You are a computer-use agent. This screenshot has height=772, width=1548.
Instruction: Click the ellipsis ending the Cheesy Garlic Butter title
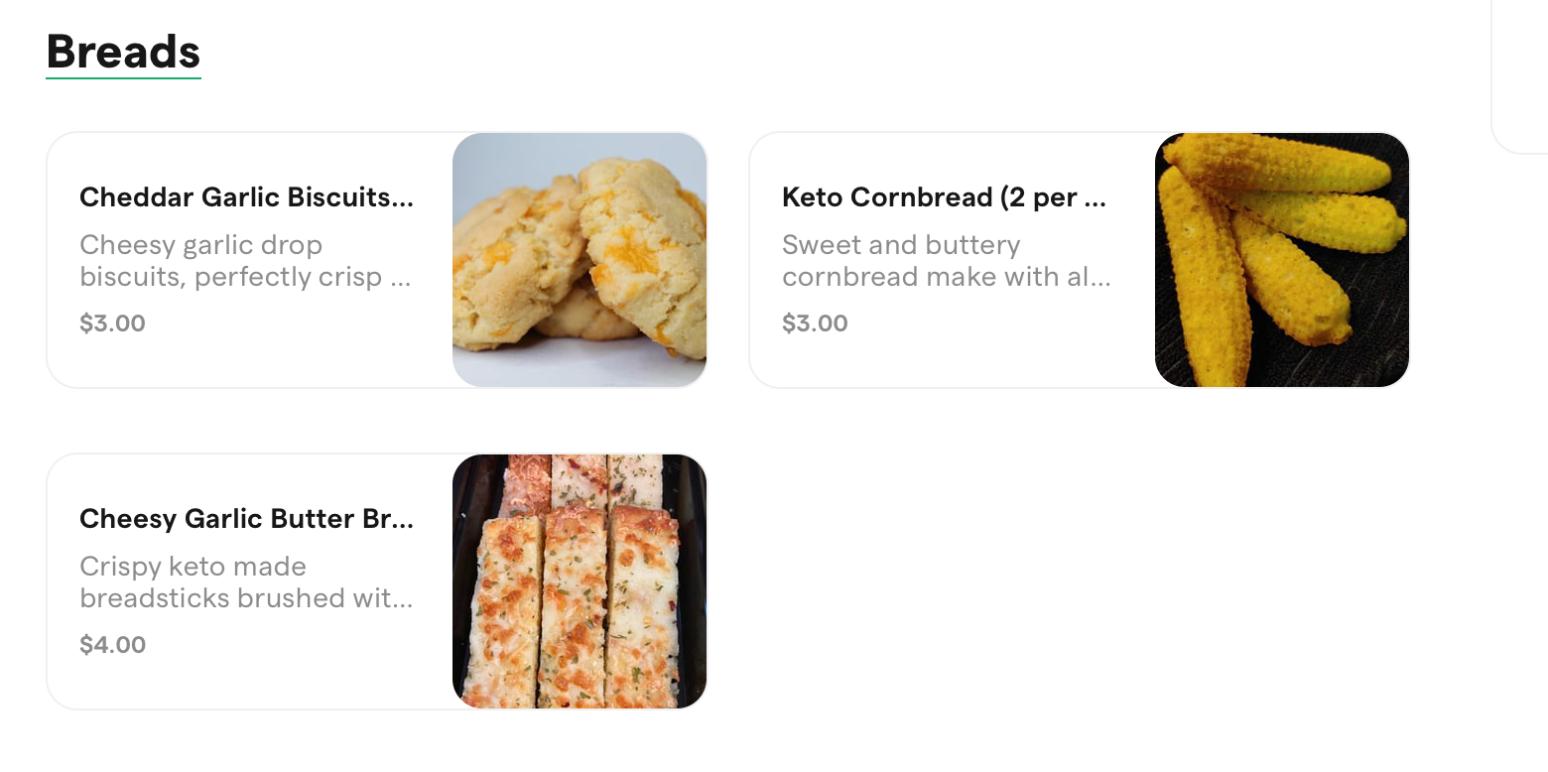403,523
